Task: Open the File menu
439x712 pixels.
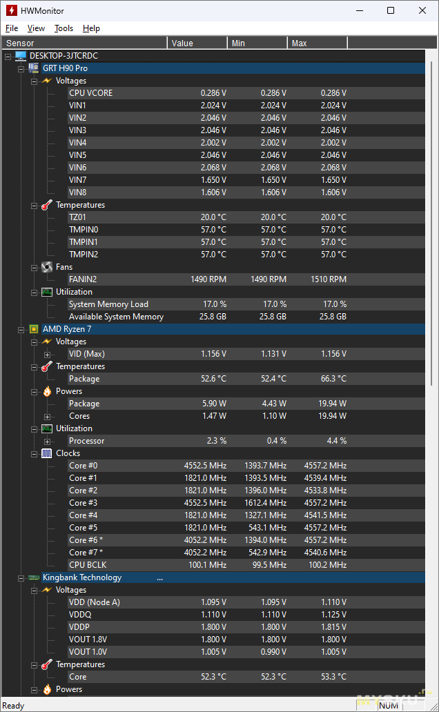Action: tap(12, 28)
